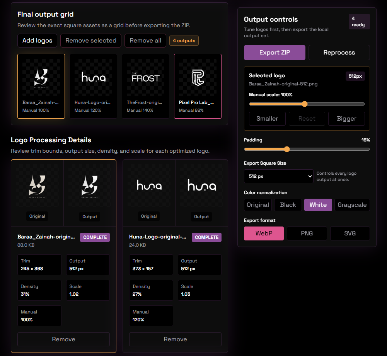Click Huna-Logo Output preview image
The height and width of the screenshot is (356, 387).
202,185
